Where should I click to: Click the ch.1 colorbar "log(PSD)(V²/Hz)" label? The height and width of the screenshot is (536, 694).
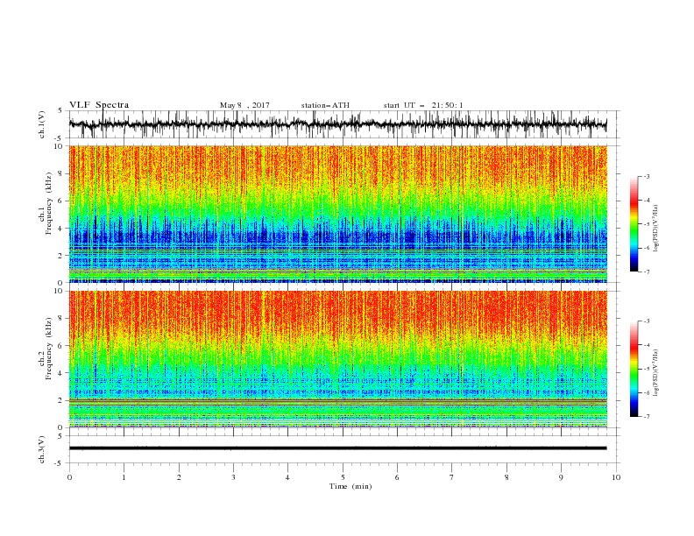coord(655,229)
